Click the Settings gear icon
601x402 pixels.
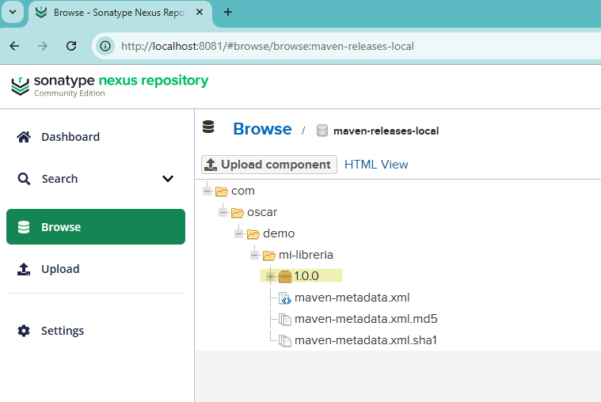point(24,331)
